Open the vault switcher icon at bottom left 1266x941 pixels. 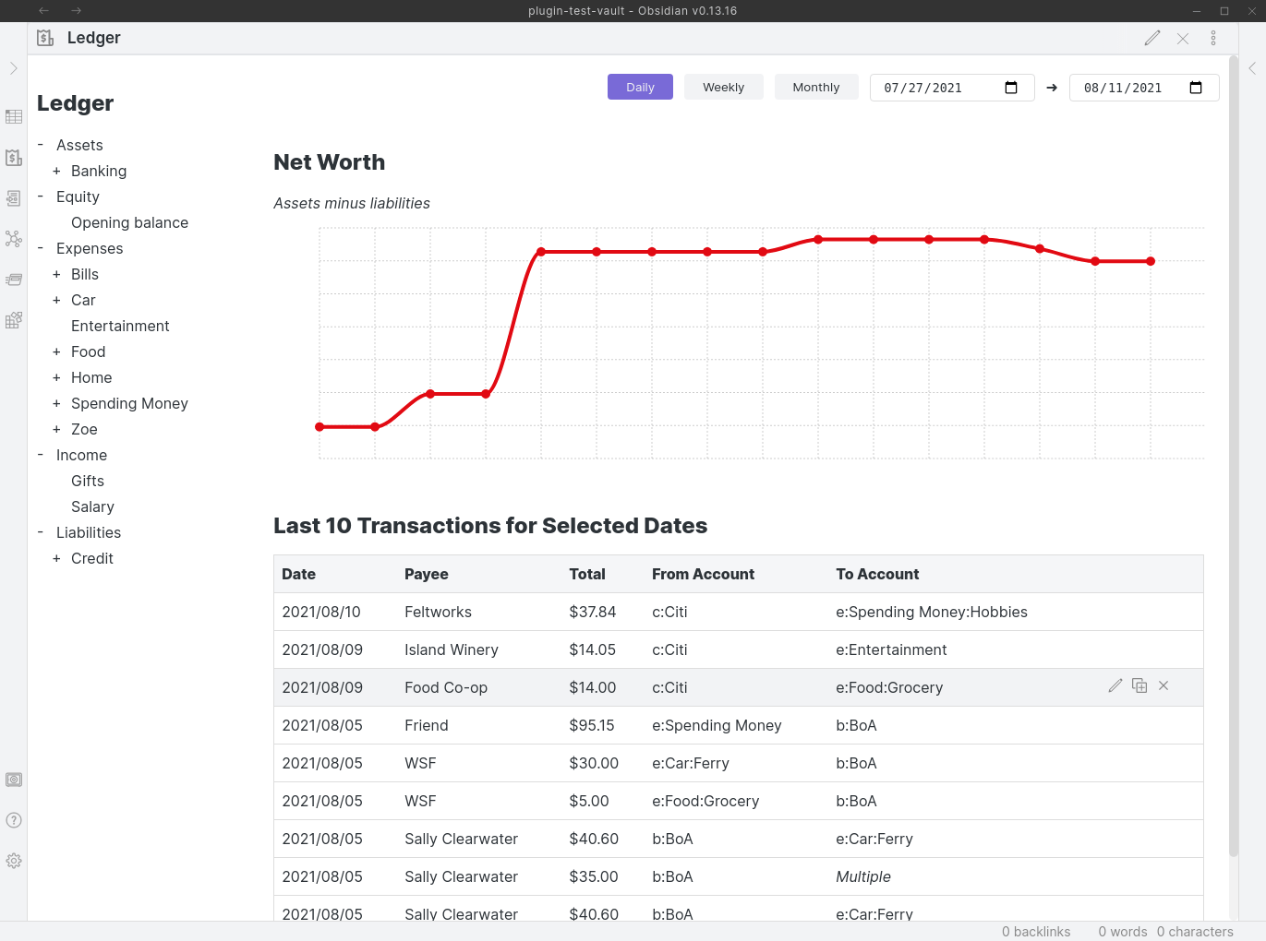tap(14, 779)
